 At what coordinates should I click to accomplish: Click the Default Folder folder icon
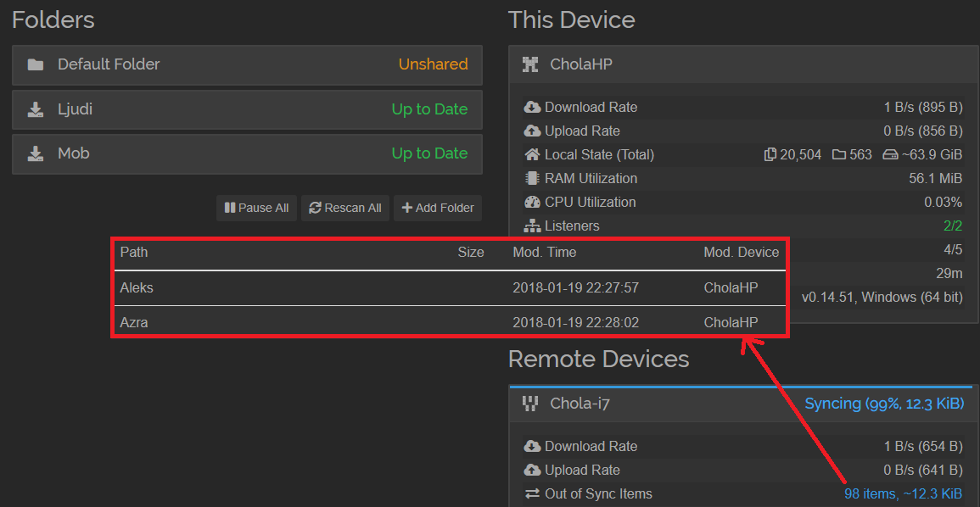[36, 64]
